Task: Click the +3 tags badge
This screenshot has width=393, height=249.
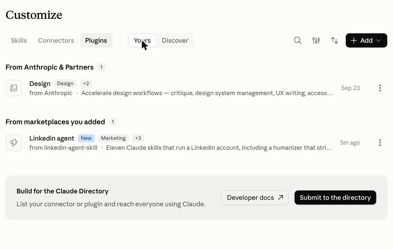Action: point(138,138)
